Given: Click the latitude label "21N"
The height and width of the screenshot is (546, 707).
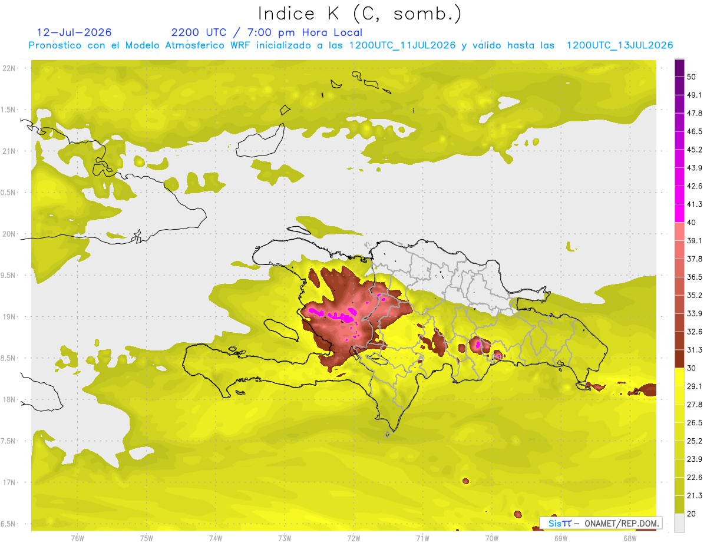Looking at the screenshot, I should tap(9, 151).
